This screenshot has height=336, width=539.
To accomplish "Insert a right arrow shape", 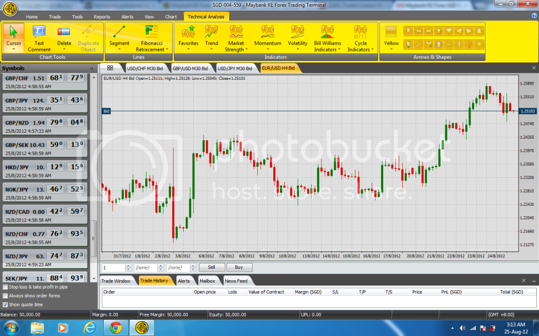I will click(x=428, y=31).
